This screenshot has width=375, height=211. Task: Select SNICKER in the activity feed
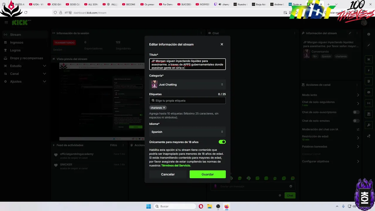click(x=66, y=165)
